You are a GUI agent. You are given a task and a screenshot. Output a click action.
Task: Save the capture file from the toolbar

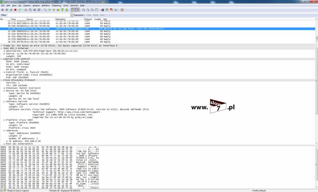pyautogui.click(x=30, y=10)
